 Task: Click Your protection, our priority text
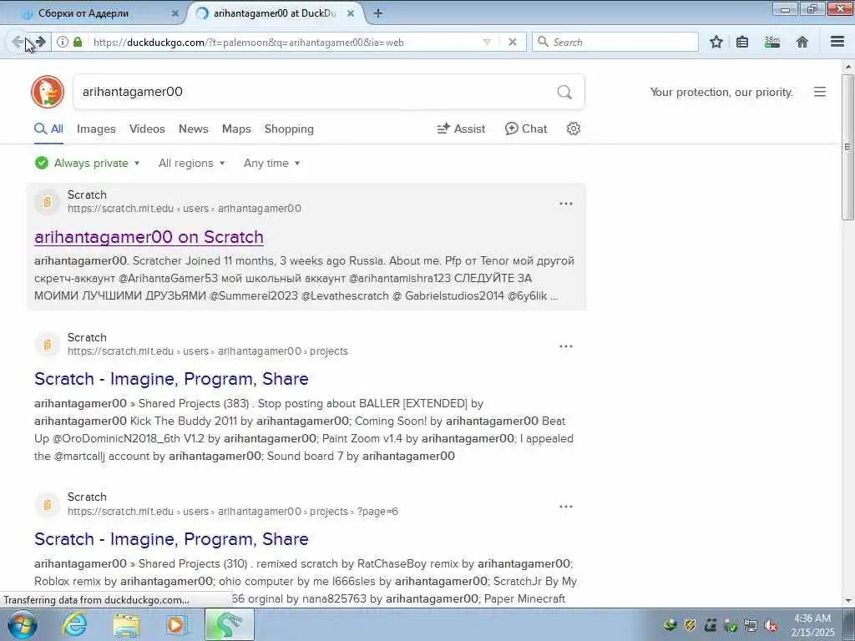point(721,92)
